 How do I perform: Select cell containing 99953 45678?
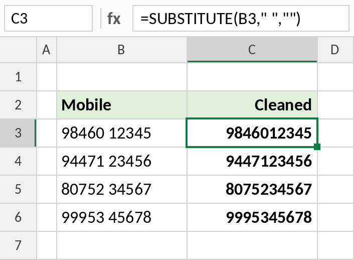(122, 217)
